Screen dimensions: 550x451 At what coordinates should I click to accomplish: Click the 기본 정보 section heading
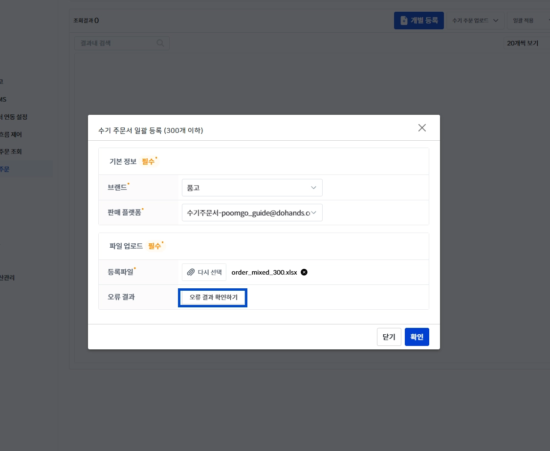[x=123, y=162]
